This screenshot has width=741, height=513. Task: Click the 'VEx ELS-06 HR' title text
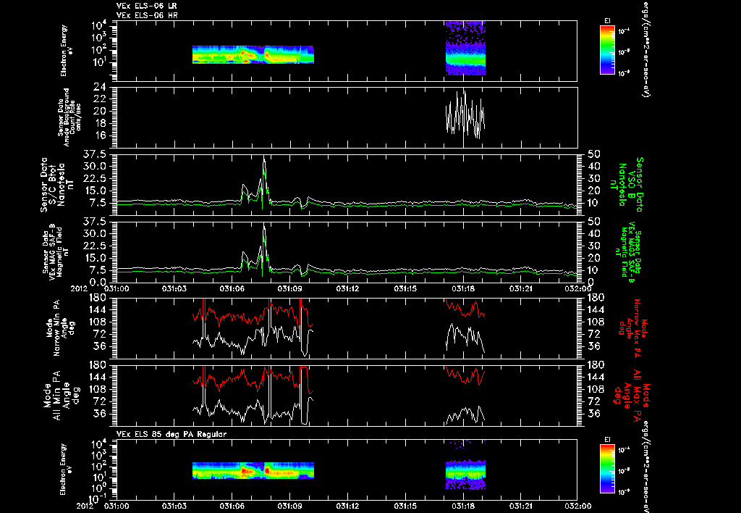point(146,16)
